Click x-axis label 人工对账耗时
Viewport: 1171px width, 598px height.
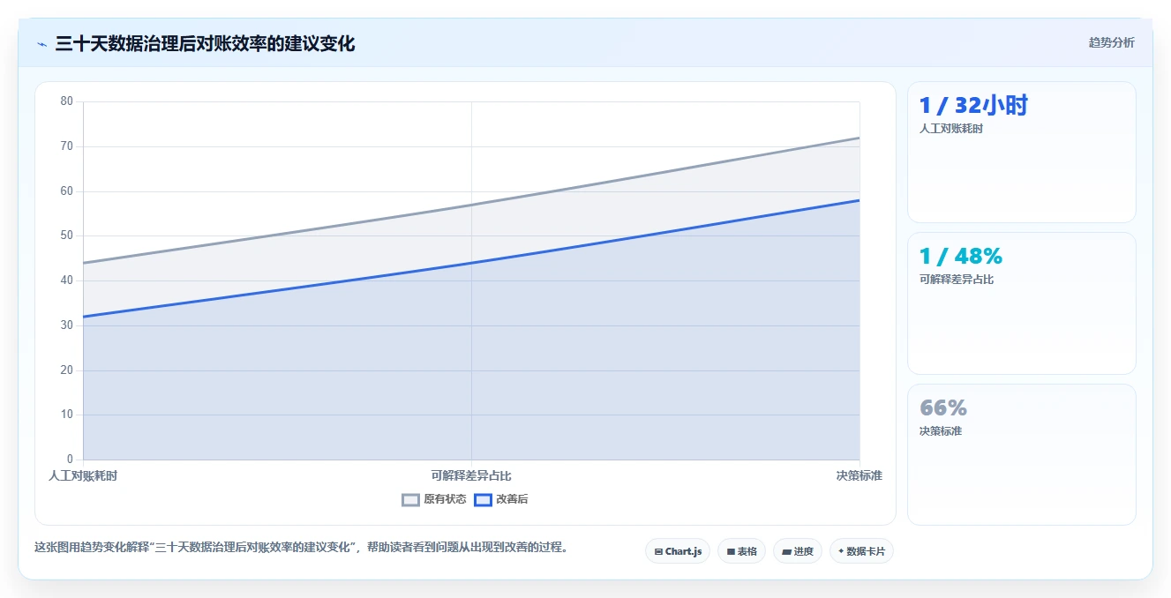pos(83,475)
